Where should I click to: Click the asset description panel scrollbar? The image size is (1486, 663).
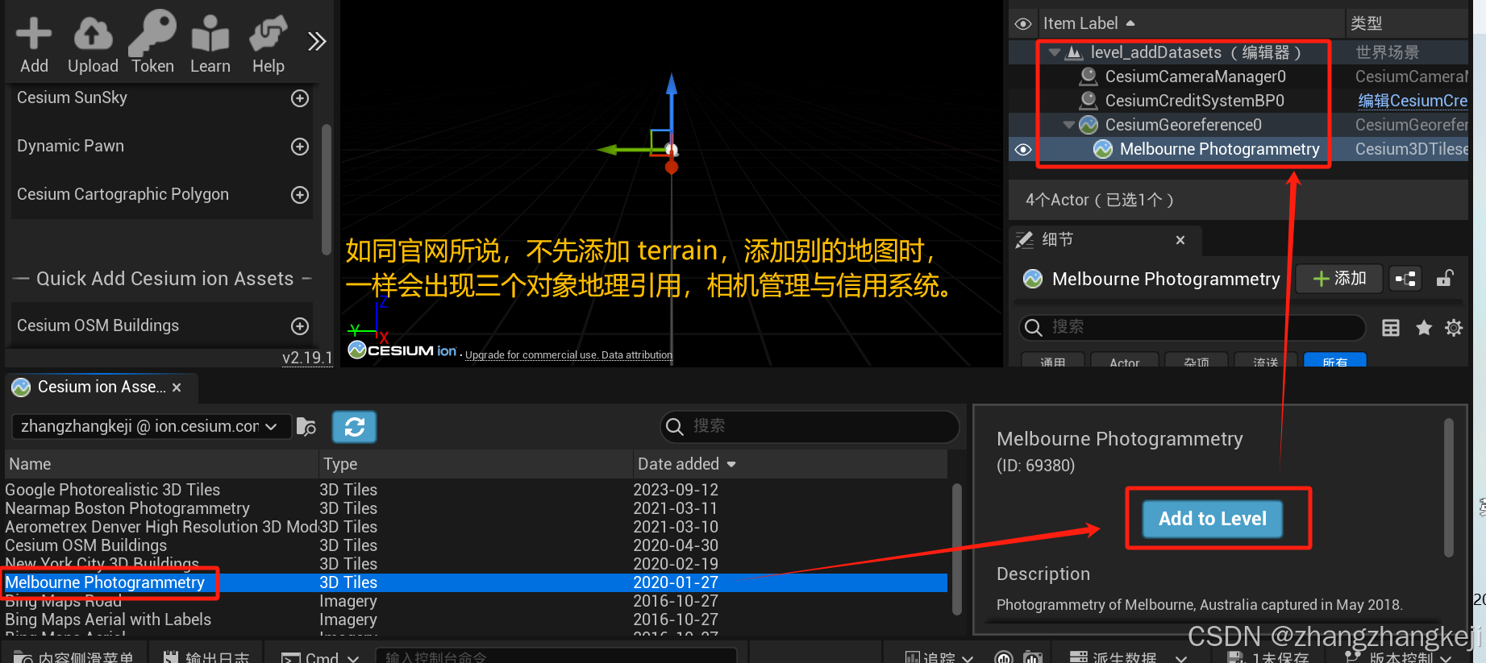pyautogui.click(x=1449, y=487)
